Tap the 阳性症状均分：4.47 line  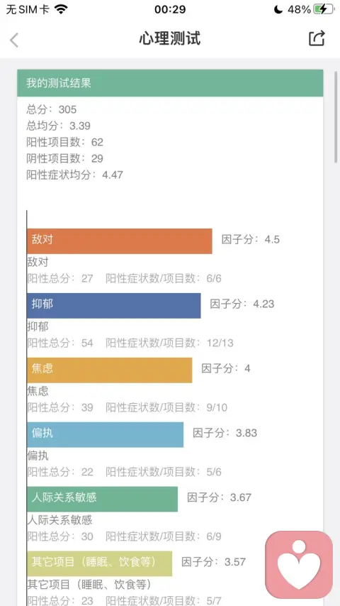click(x=74, y=175)
